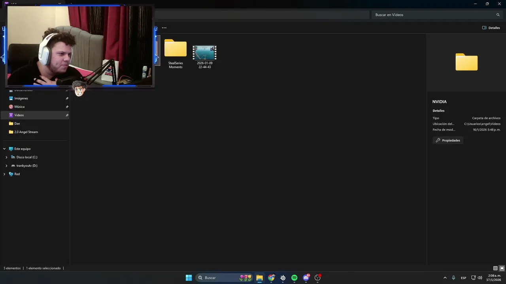Toggle the Detalles pane button
The height and width of the screenshot is (284, 506).
[x=491, y=28]
